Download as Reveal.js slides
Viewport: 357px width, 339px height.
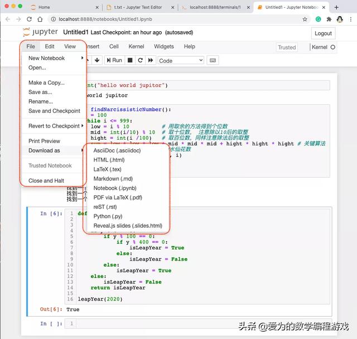click(x=127, y=226)
